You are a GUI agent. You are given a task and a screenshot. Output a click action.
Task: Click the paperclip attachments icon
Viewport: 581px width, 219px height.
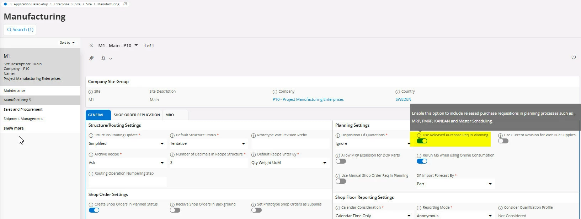91,58
